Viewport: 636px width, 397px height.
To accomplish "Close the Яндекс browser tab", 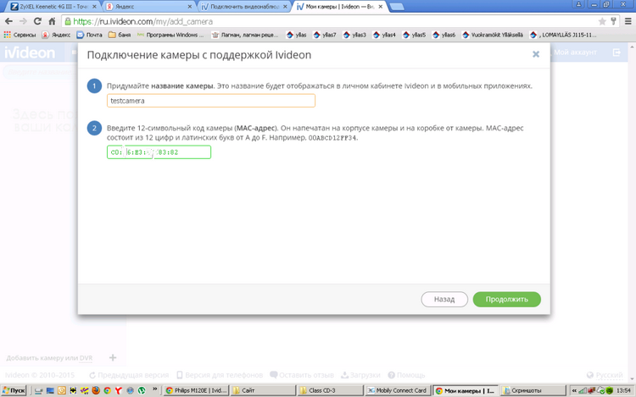I will pos(189,7).
